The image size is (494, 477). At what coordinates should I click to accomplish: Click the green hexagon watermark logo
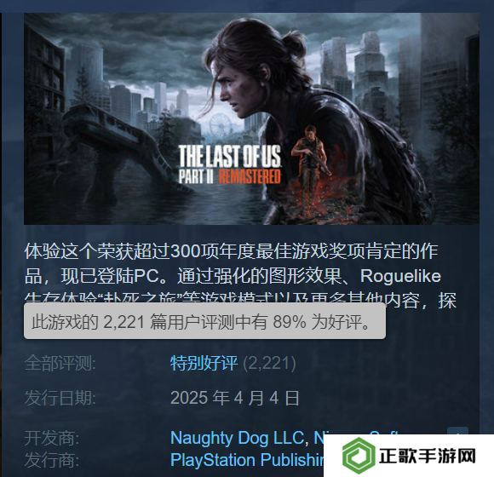point(359,456)
